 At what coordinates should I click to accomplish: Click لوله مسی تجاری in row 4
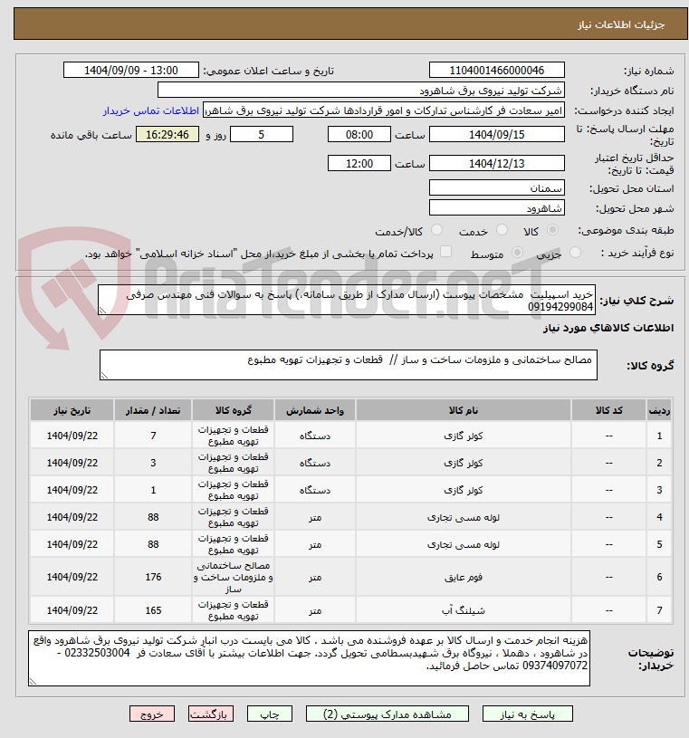pyautogui.click(x=463, y=518)
